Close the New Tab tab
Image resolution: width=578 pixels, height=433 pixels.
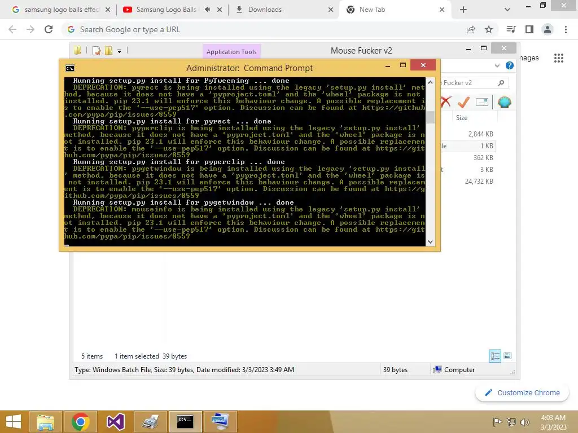coord(442,10)
